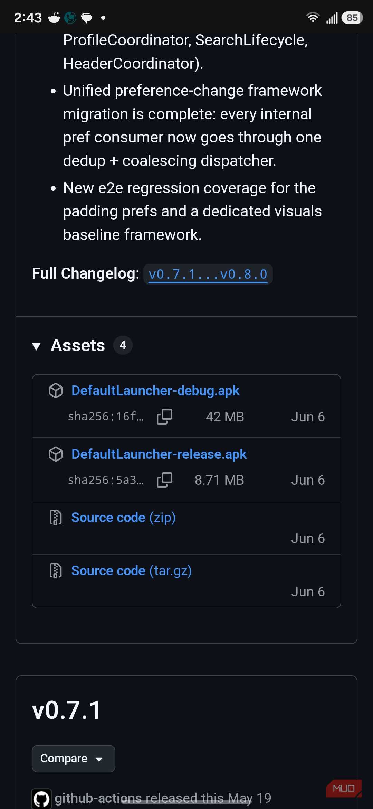Select the Full Changelog label
Viewport: 373px width, 809px height.
point(85,273)
